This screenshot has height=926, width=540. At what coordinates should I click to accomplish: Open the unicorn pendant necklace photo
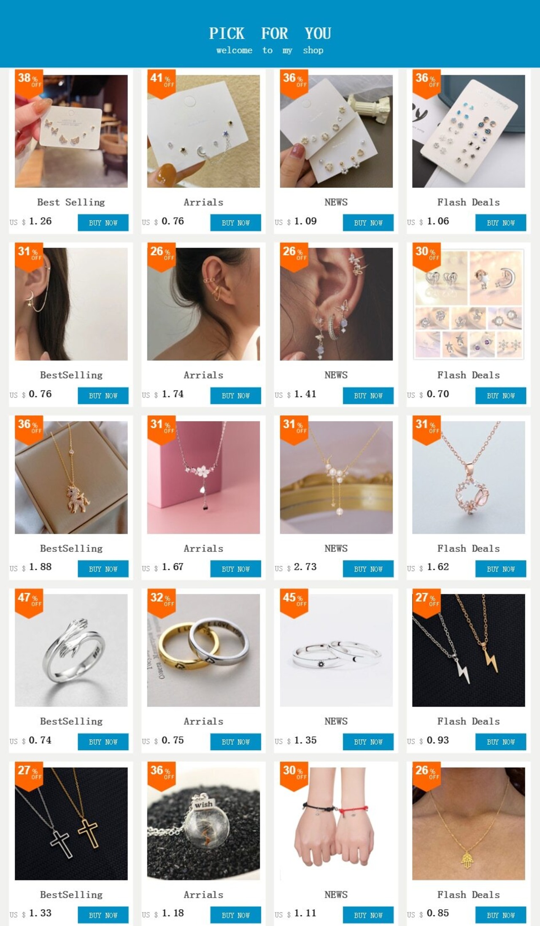tap(71, 477)
